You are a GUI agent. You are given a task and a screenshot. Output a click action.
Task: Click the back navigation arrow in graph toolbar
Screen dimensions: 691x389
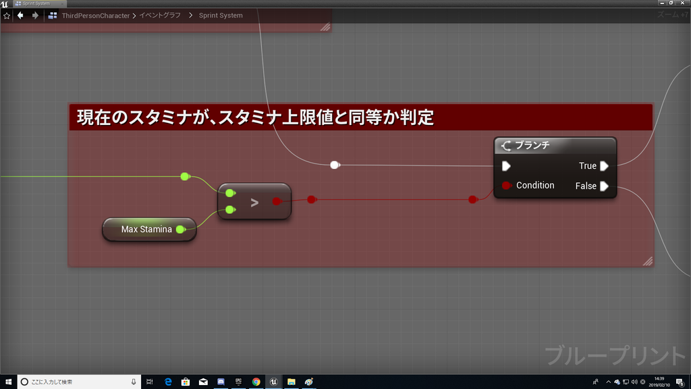(20, 15)
